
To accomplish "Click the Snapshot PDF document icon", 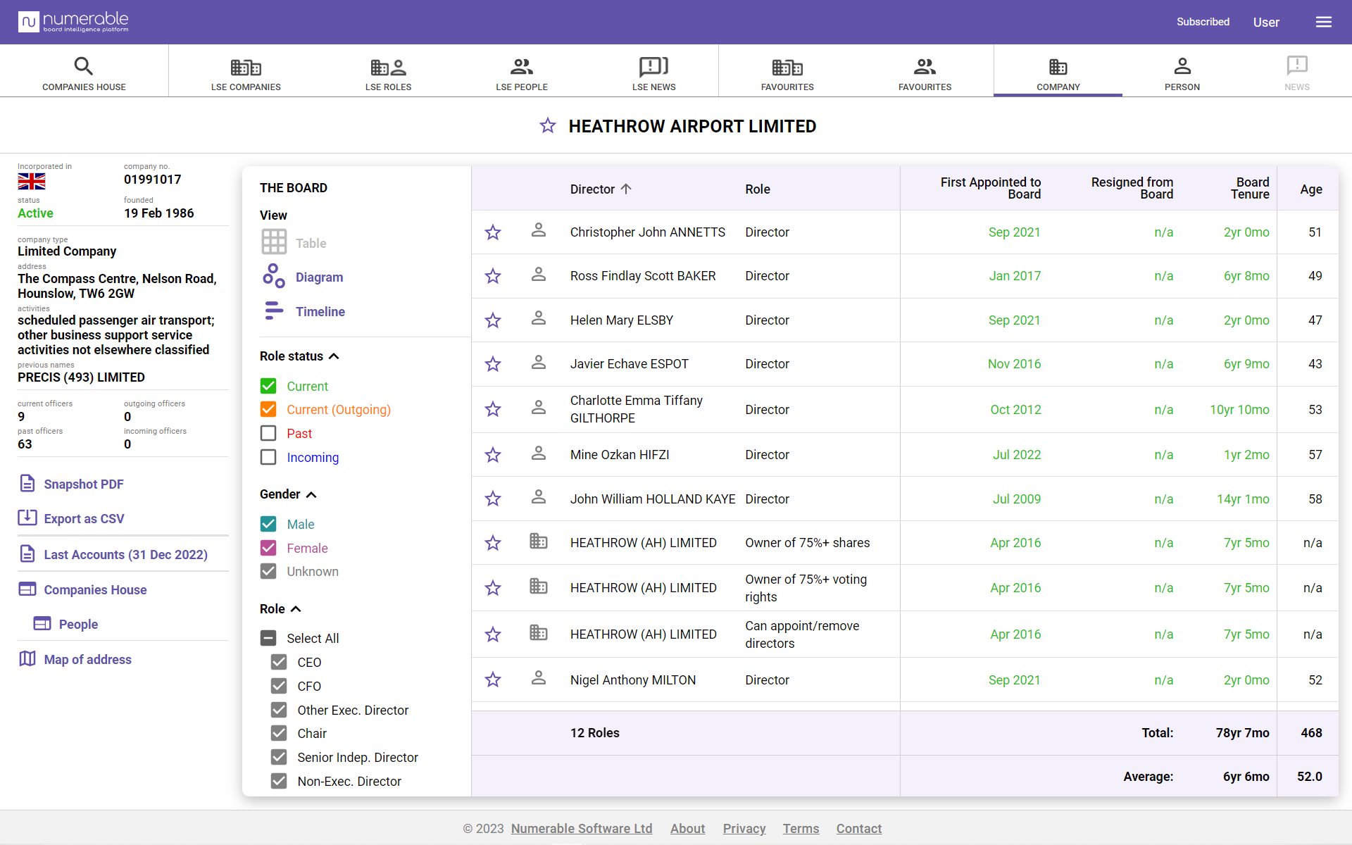I will tap(27, 483).
